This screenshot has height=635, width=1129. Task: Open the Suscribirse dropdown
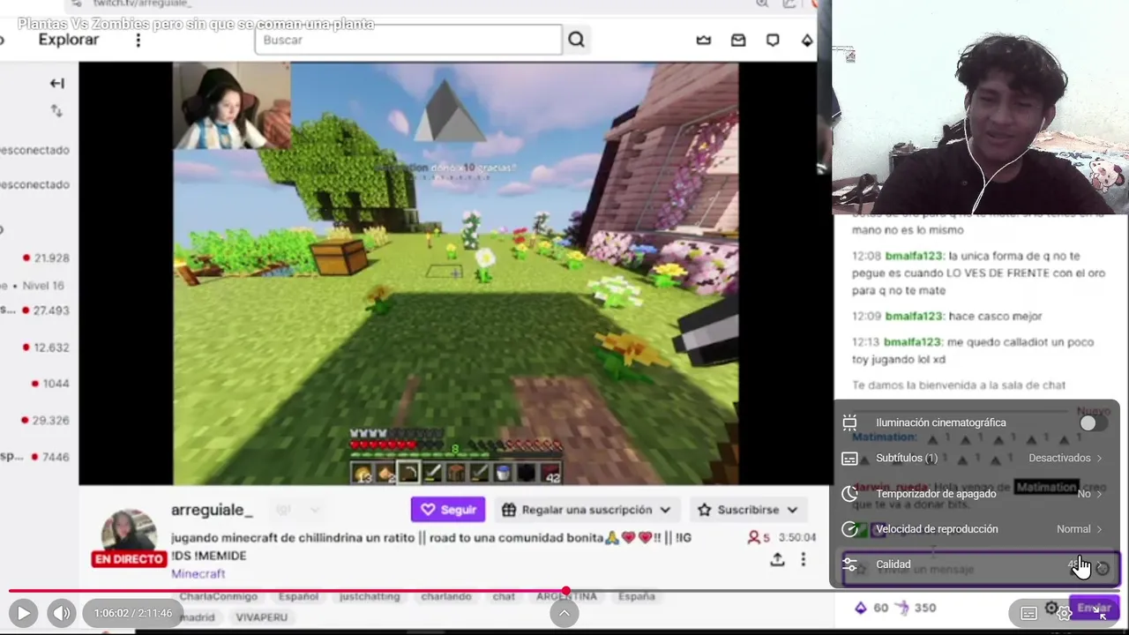tap(748, 510)
